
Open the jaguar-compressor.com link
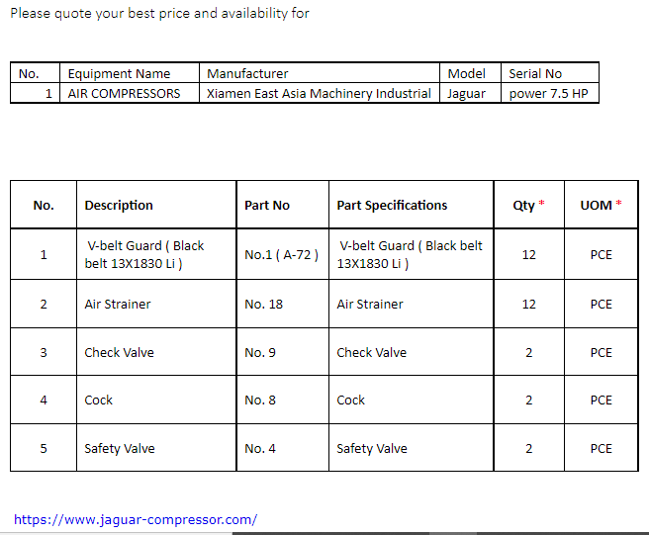(136, 519)
